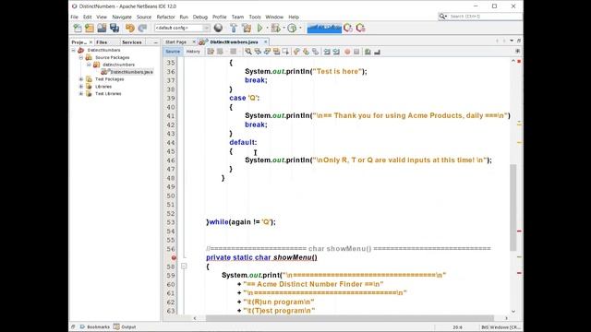Screen dimensions: 591x332
Task: Click the New File toolbar icon
Action: [x=78, y=28]
